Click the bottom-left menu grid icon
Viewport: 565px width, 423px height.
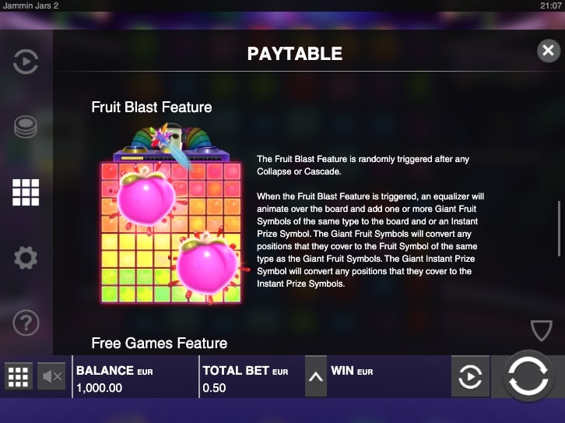click(x=18, y=377)
